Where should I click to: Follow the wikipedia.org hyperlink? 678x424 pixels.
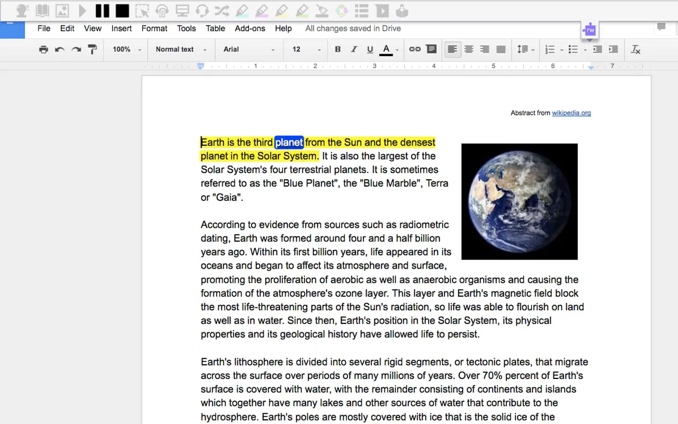572,113
